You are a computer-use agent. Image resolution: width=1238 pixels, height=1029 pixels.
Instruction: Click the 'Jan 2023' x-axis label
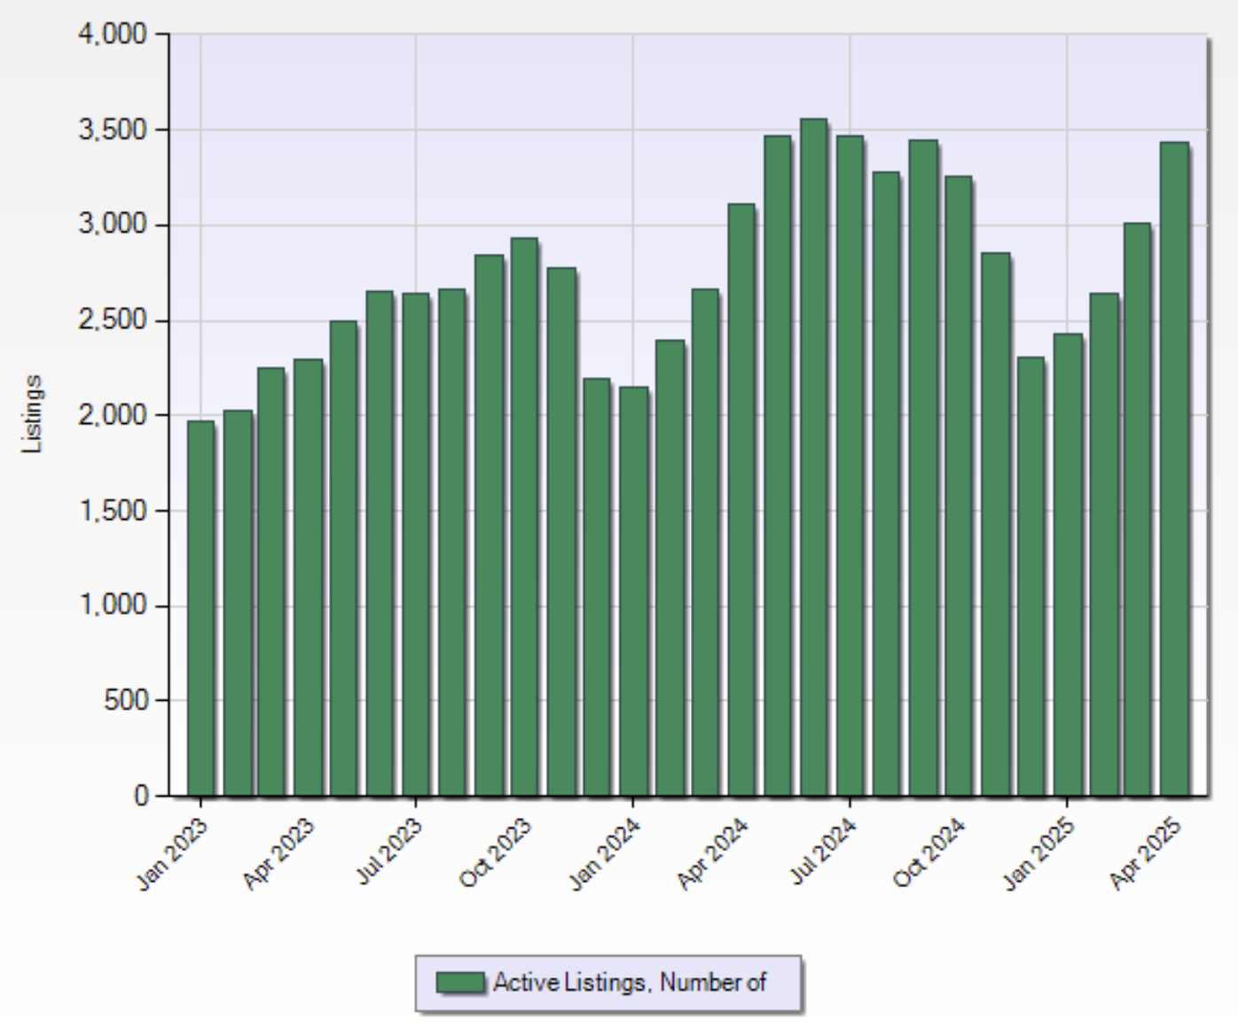[x=173, y=853]
